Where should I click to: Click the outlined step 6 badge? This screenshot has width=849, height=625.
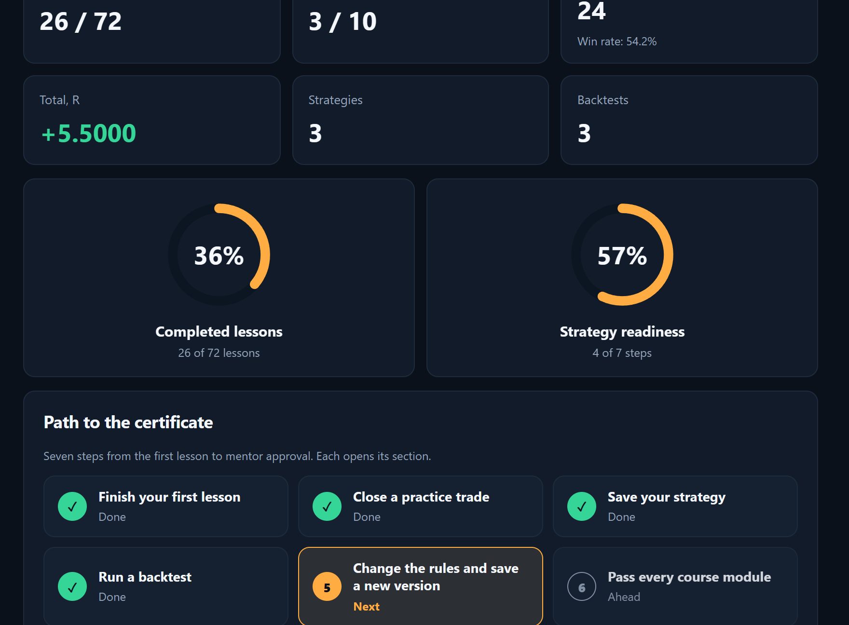tap(582, 586)
